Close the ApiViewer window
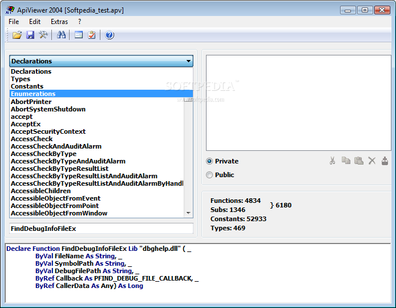The width and height of the screenshot is (396, 308). tap(382, 10)
